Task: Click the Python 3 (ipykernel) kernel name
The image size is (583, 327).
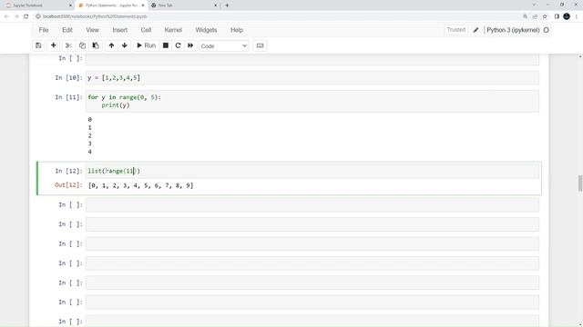Action: click(513, 30)
